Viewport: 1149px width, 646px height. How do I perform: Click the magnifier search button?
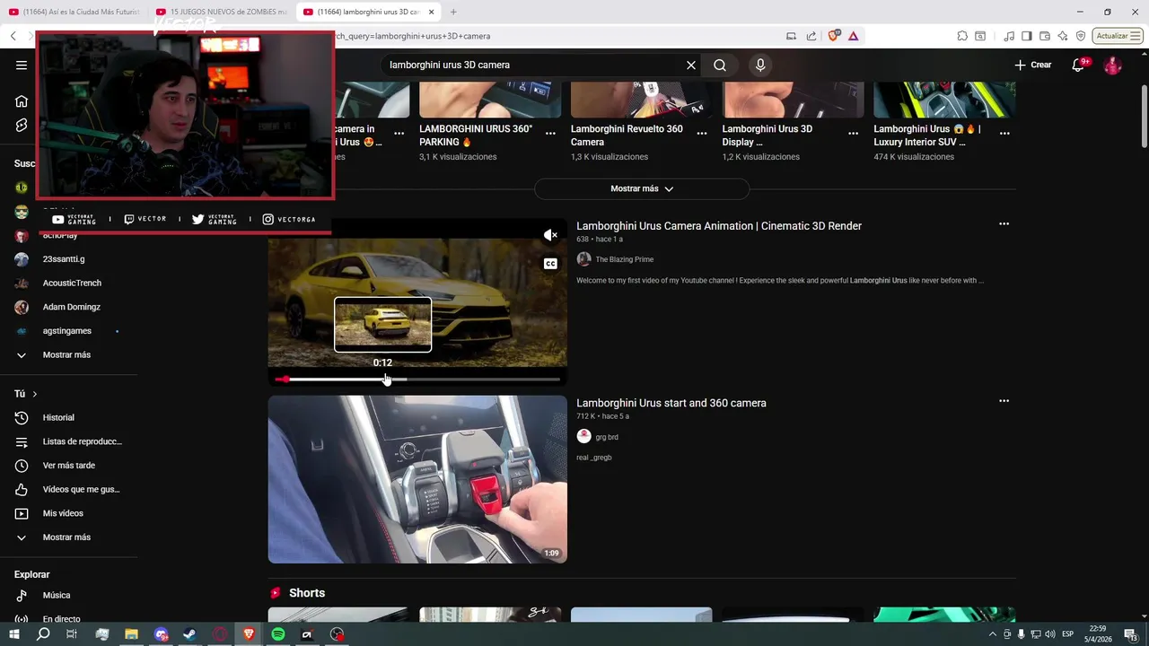click(720, 65)
